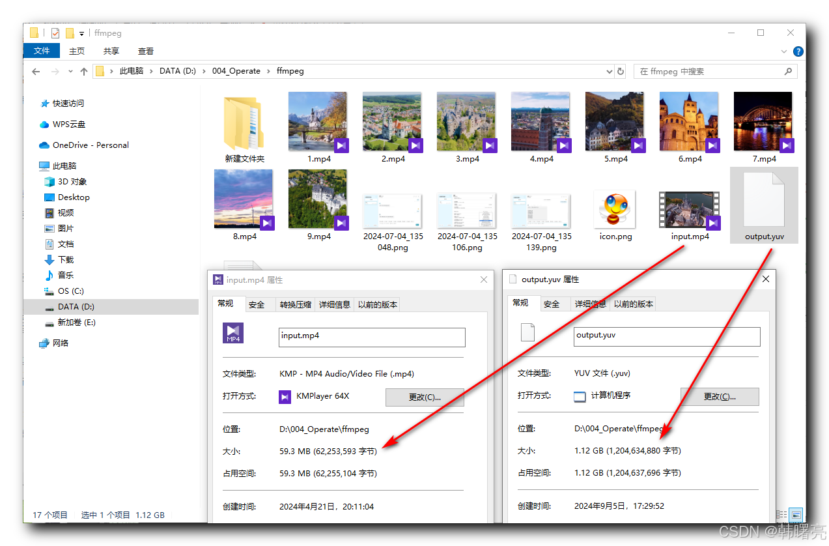Expand the ribbon chevron

click(x=784, y=51)
